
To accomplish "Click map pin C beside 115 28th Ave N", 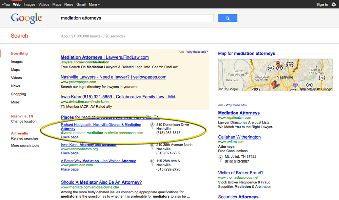I will pyautogui.click(x=152, y=162).
